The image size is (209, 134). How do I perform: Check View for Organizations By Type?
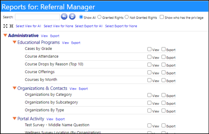pyautogui.click(x=149, y=111)
